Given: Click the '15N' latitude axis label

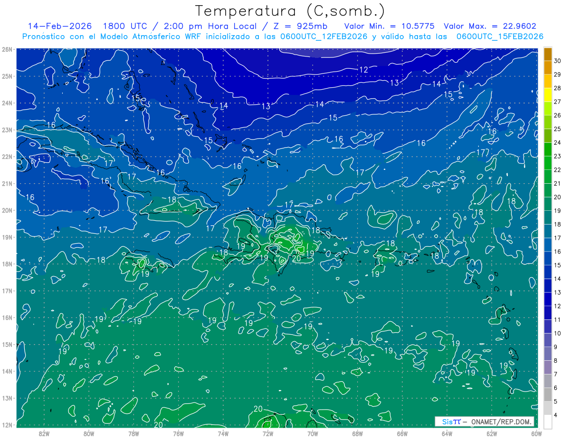Looking at the screenshot, I should click(7, 345).
